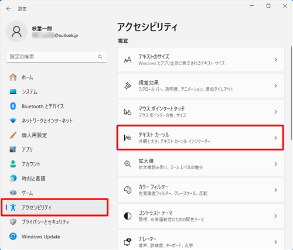The image size is (293, 250).
Task: Click the Windows Update sync icon
Action: coord(13,237)
